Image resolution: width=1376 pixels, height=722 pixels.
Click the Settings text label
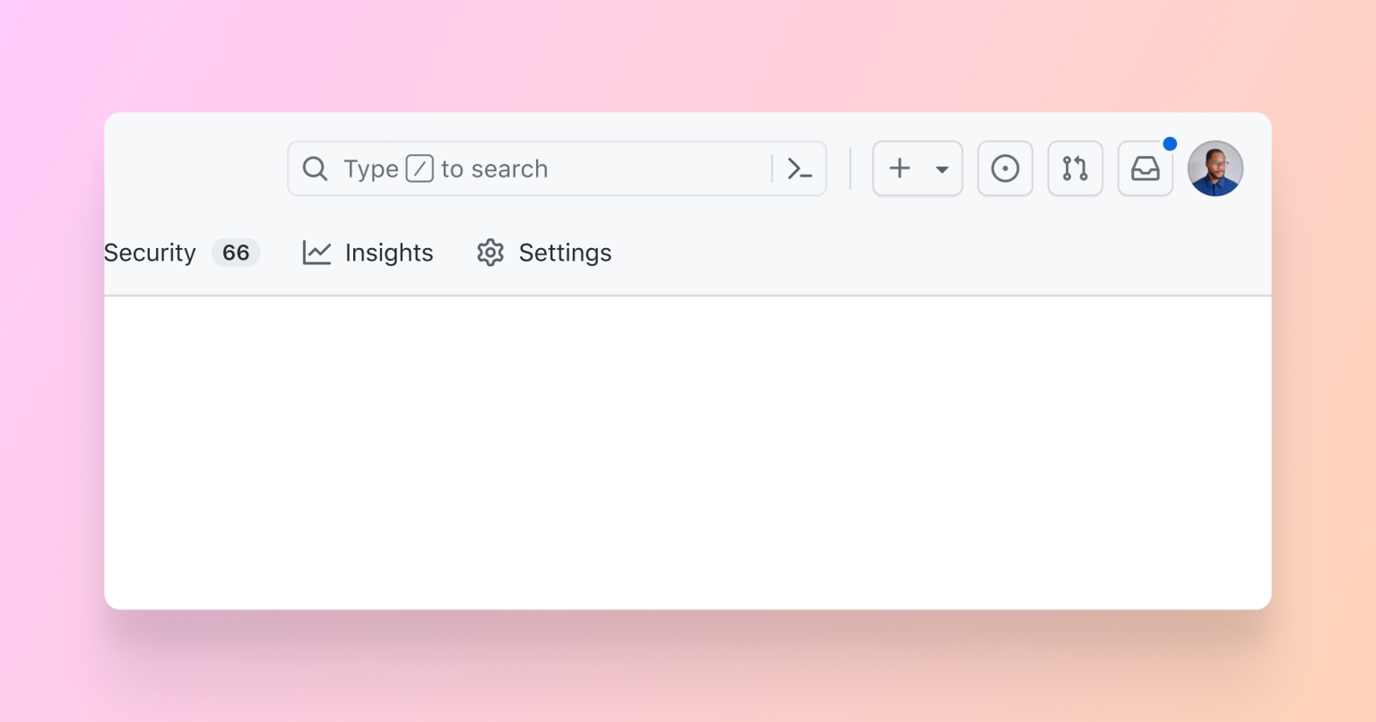[565, 253]
